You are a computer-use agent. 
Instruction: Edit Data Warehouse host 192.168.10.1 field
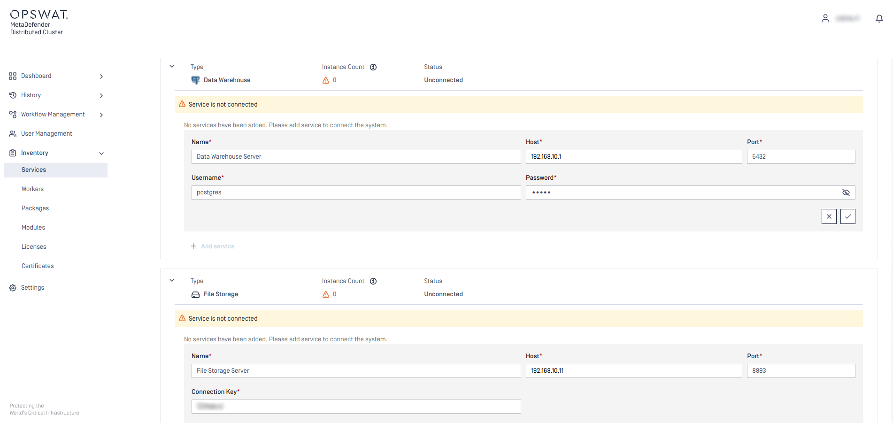[x=634, y=157]
